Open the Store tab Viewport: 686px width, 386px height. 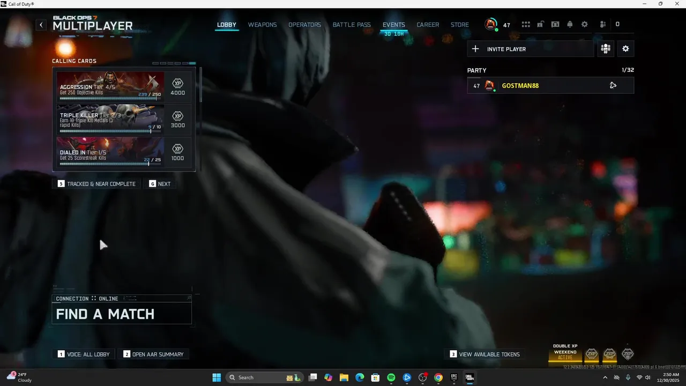point(459,25)
